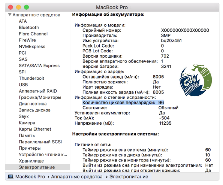This screenshot has width=223, height=185.
Task: Click the Питание от сети label
Action: point(93,145)
